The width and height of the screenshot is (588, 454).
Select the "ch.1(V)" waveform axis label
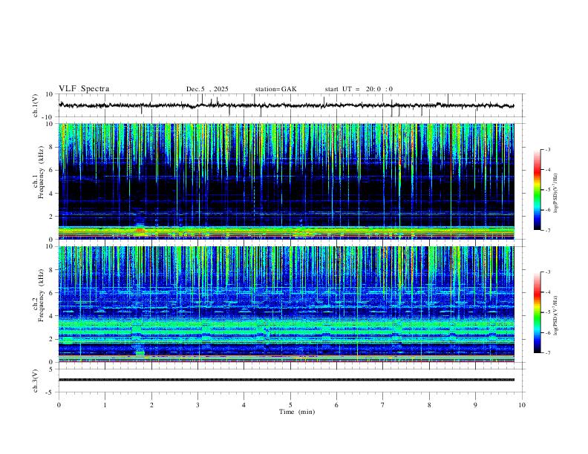36,105
